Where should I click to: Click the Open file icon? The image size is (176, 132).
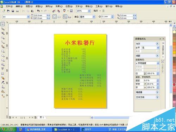click(x=8, y=11)
